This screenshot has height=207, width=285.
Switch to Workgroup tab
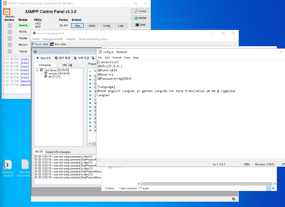(45, 65)
